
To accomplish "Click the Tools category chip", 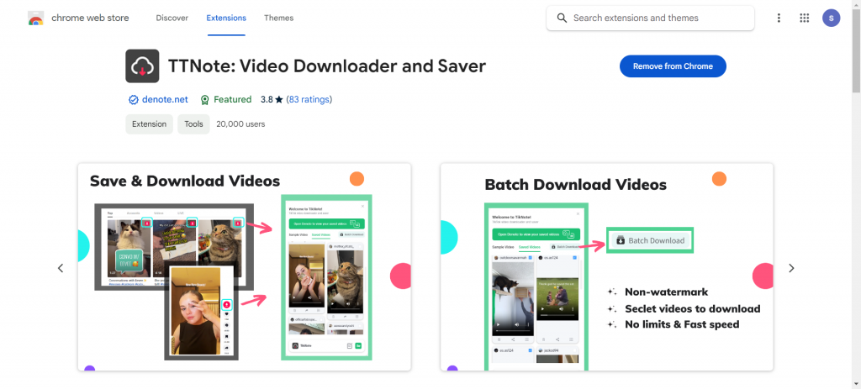I will pyautogui.click(x=194, y=124).
